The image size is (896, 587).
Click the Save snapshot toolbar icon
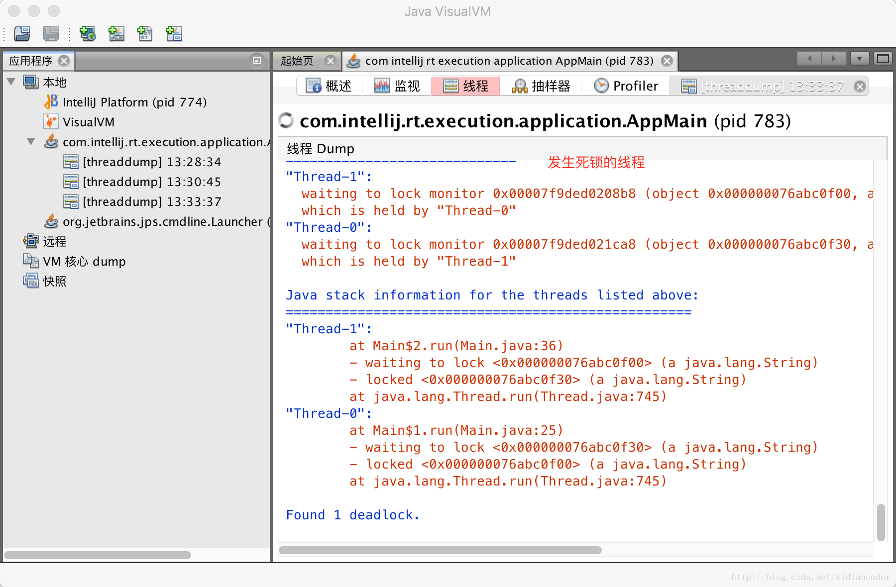[x=51, y=33]
